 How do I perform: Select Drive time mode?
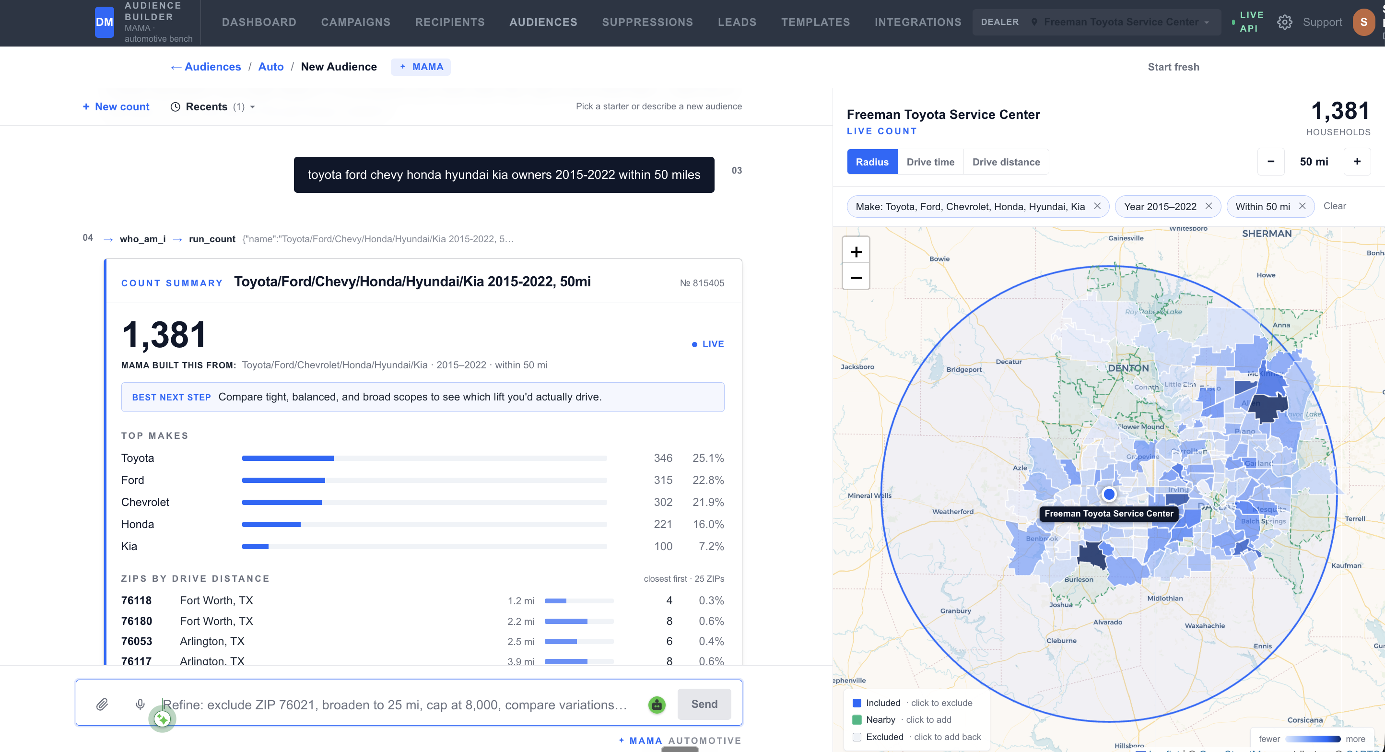point(930,162)
